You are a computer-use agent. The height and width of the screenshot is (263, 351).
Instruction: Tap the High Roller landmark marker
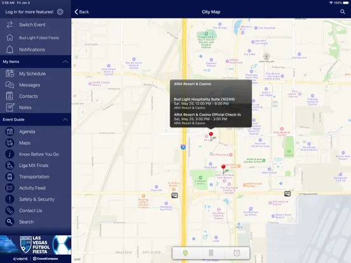click(x=266, y=56)
